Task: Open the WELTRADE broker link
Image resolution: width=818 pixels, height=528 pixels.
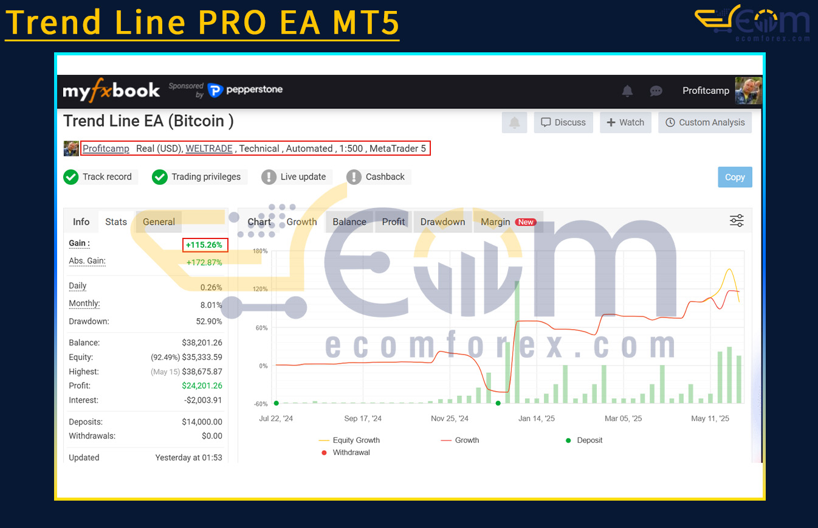Action: coord(210,148)
